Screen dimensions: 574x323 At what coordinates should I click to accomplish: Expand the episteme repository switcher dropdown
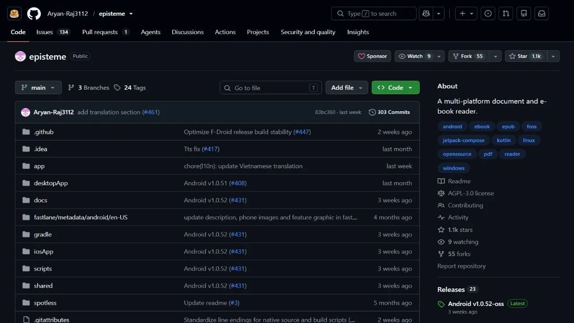131,14
